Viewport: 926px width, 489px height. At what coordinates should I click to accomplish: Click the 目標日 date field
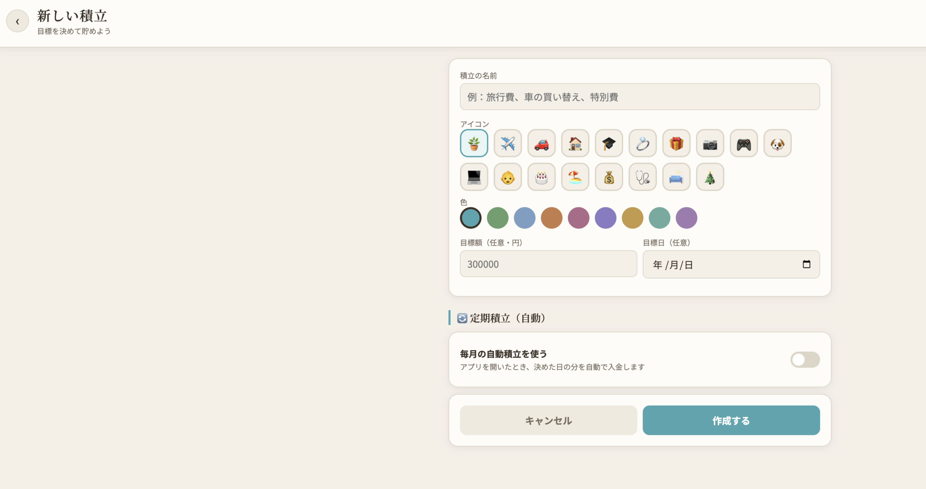pyautogui.click(x=731, y=264)
